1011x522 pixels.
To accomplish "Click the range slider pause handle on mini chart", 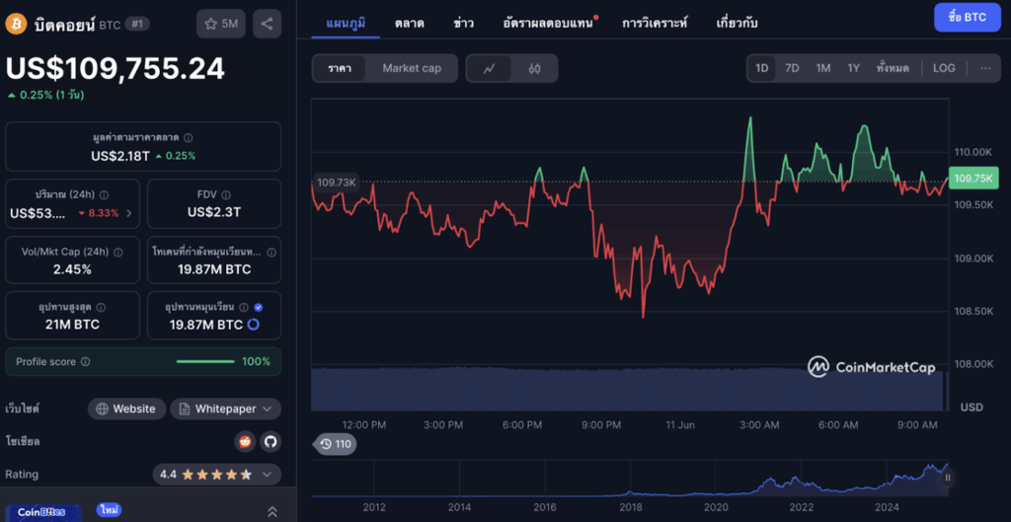I will click(x=948, y=478).
